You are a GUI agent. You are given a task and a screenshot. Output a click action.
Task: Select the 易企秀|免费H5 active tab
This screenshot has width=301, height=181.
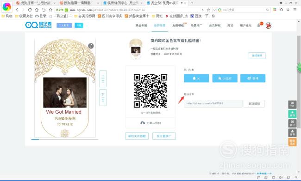166,3
